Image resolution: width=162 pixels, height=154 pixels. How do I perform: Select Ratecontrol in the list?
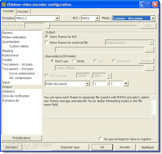(x=10, y=55)
